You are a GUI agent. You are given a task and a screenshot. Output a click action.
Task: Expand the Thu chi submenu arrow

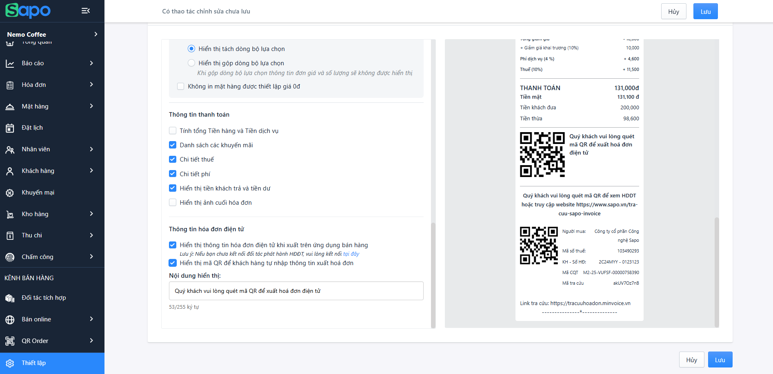[x=91, y=235]
